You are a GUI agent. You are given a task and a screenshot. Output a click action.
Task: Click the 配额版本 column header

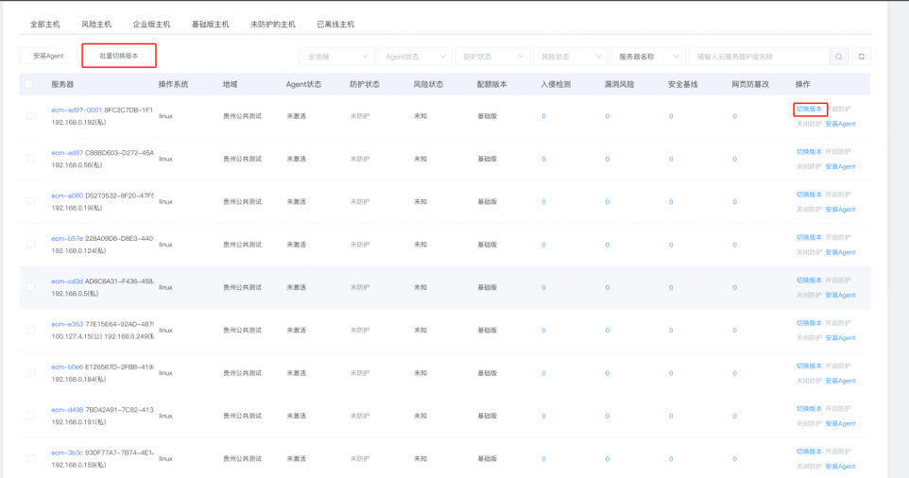coord(492,85)
